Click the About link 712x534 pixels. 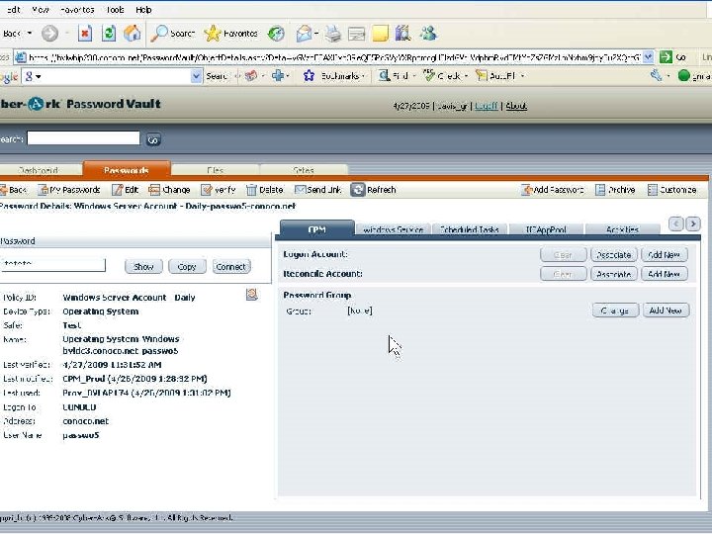516,106
